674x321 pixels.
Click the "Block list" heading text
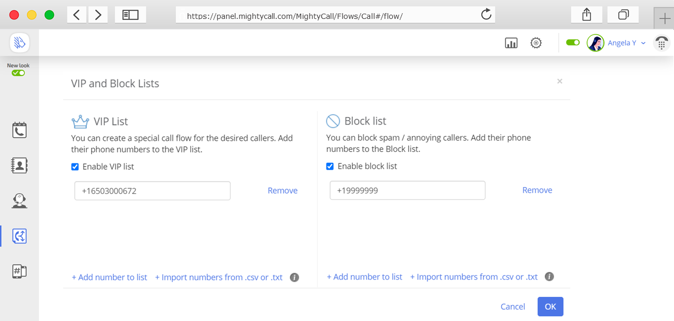click(x=365, y=121)
